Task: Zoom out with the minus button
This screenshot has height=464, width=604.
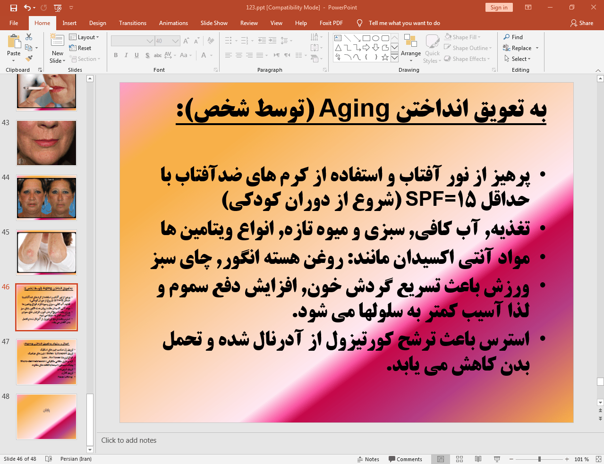Action: pyautogui.click(x=511, y=459)
